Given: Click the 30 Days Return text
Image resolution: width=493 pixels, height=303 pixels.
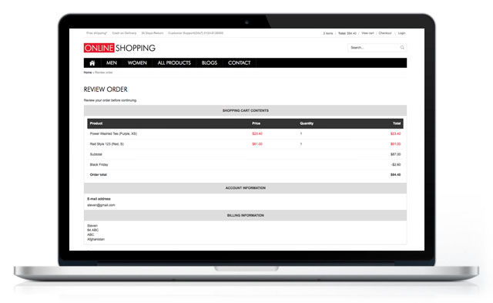Looking at the screenshot, I should (153, 33).
